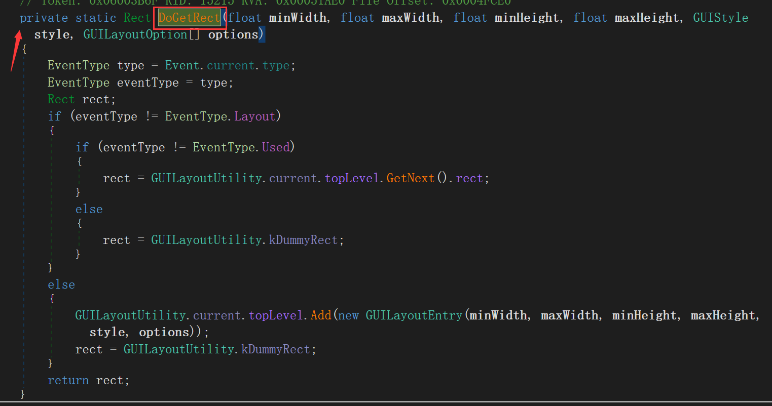Open the GUILayoutEntry constructor type
Screen dimensions: 772x406
pyautogui.click(x=414, y=315)
